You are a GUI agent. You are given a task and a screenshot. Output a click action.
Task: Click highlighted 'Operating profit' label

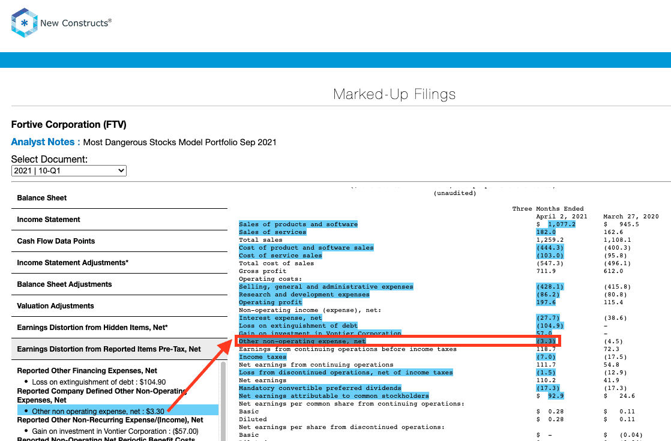[x=271, y=302]
